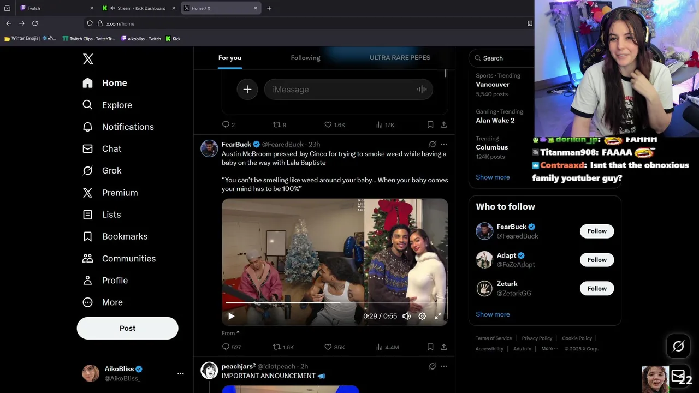Click the Post button
This screenshot has height=393, width=699.
coord(127,328)
